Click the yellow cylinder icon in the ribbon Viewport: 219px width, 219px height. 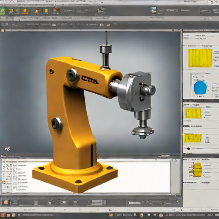[x=46, y=11]
